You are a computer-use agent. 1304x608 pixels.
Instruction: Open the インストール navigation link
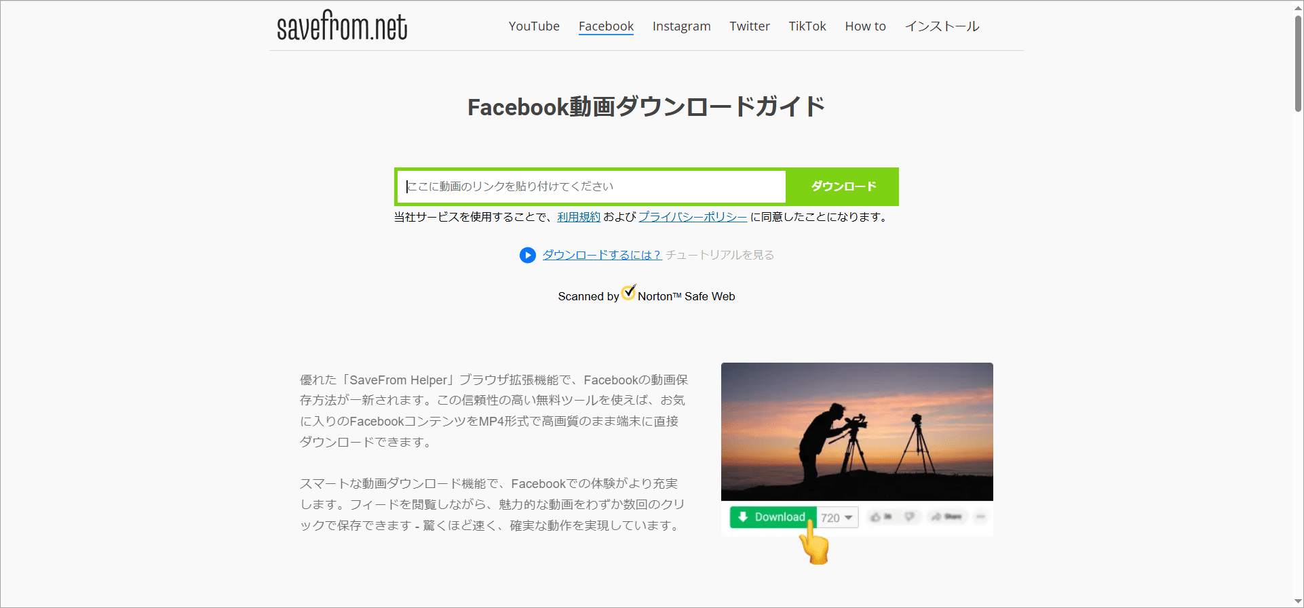942,26
